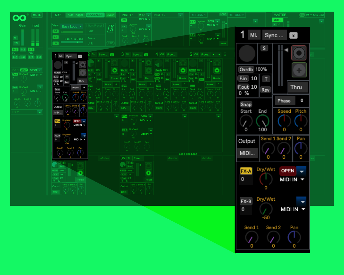Click the infinity loop logo
This screenshot has height=275, width=344.
19,18
